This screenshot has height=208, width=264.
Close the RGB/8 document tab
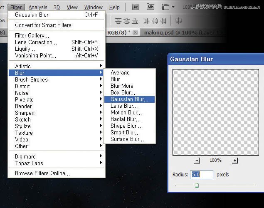tap(135, 32)
